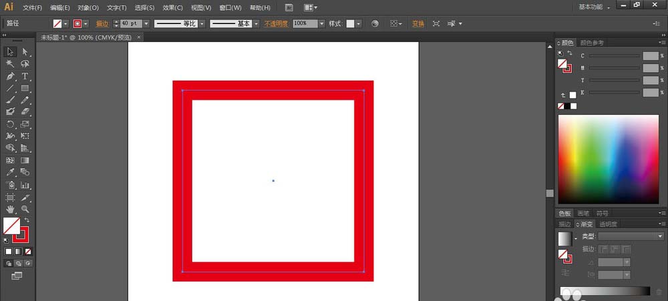
Task: Click the 描边 stroke label link
Action: pos(102,23)
